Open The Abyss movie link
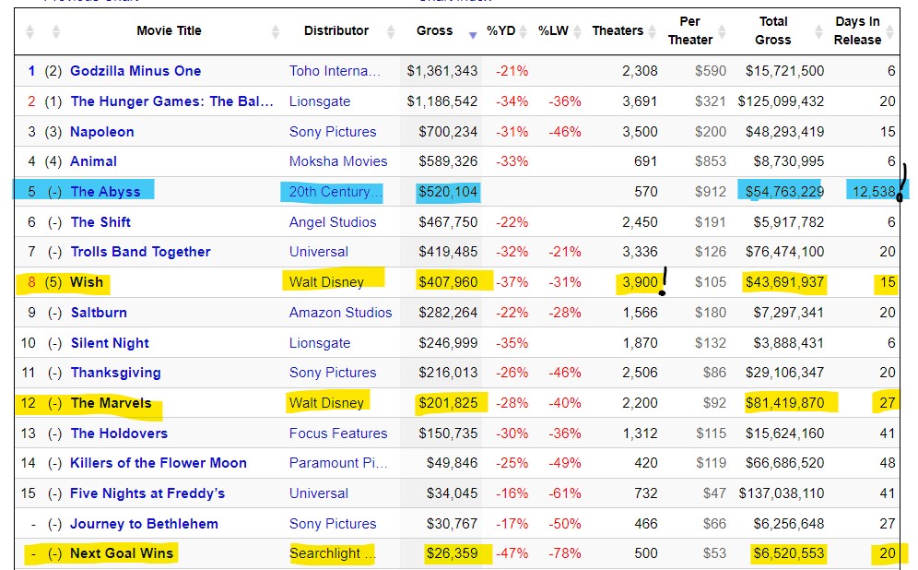The height and width of the screenshot is (570, 918). [x=105, y=192]
